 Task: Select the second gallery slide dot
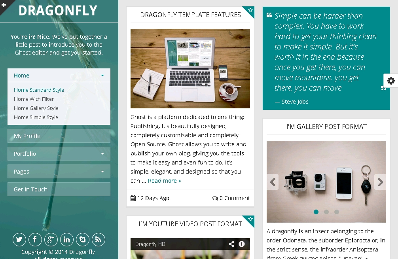click(326, 212)
